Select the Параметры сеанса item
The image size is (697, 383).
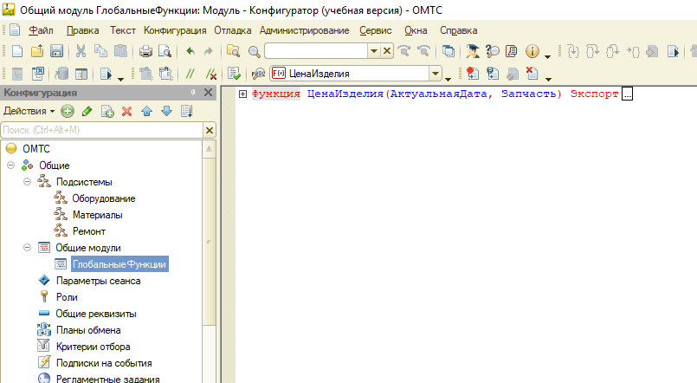pyautogui.click(x=98, y=281)
